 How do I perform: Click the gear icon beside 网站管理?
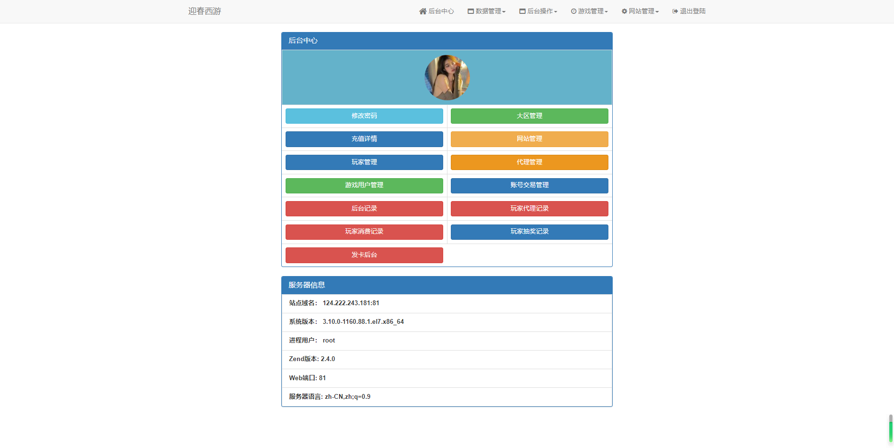click(x=624, y=11)
